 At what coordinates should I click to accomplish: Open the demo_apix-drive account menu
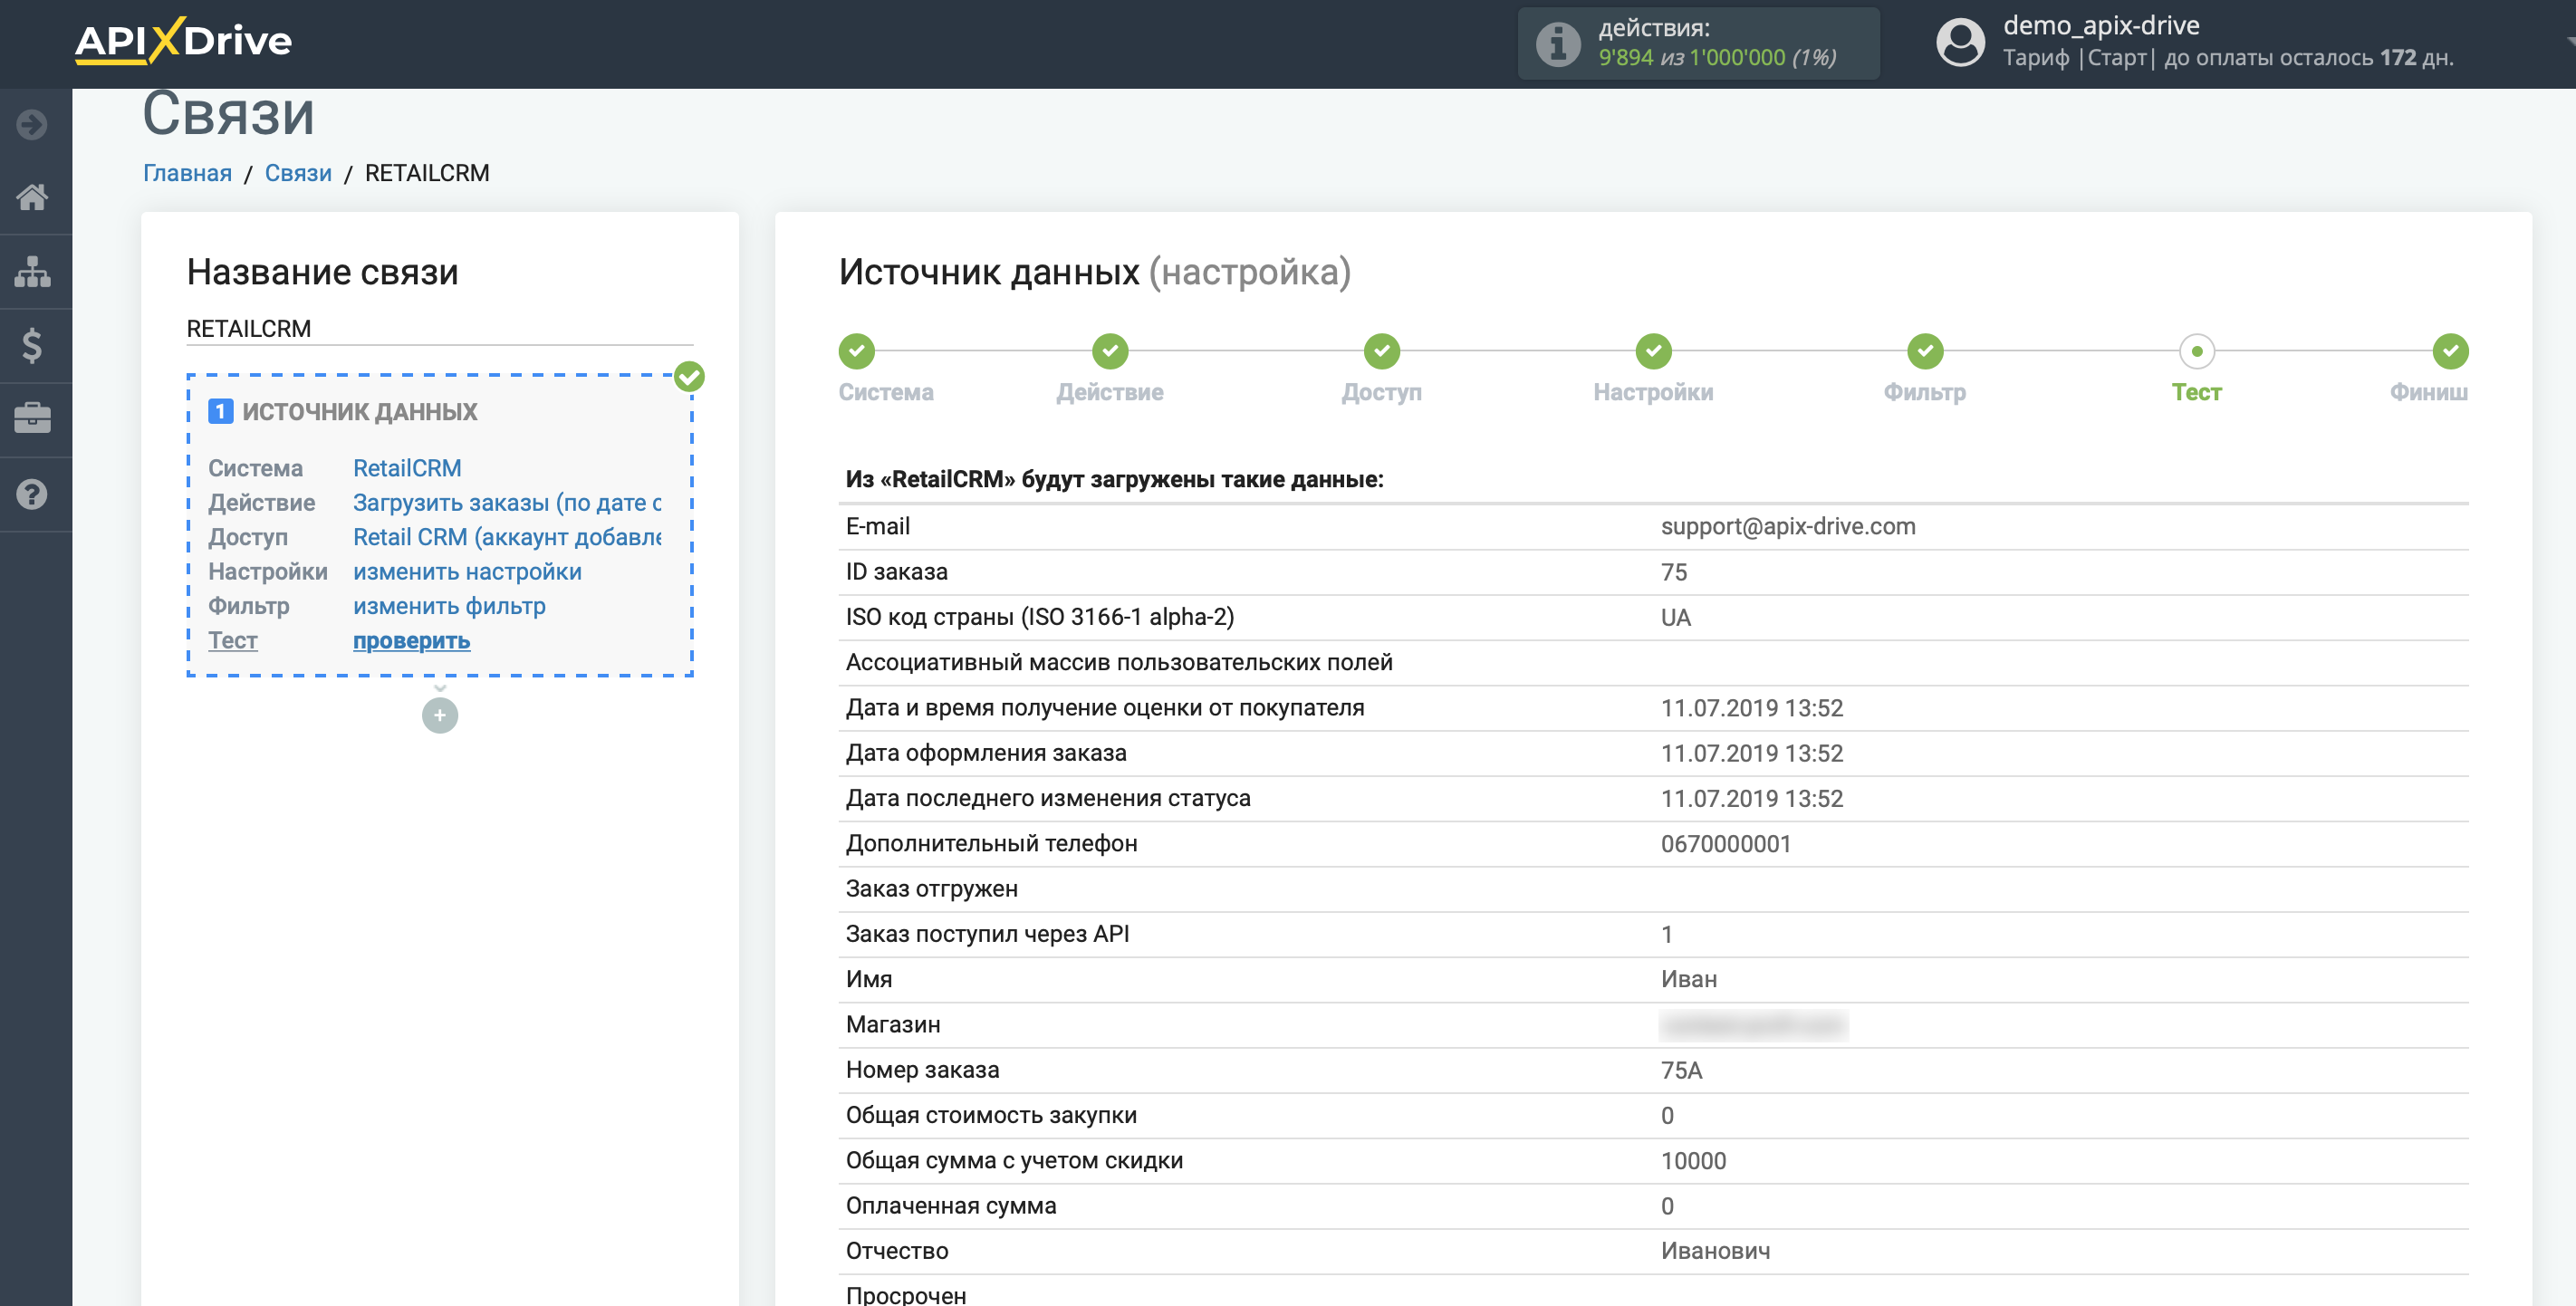coord(2228,42)
